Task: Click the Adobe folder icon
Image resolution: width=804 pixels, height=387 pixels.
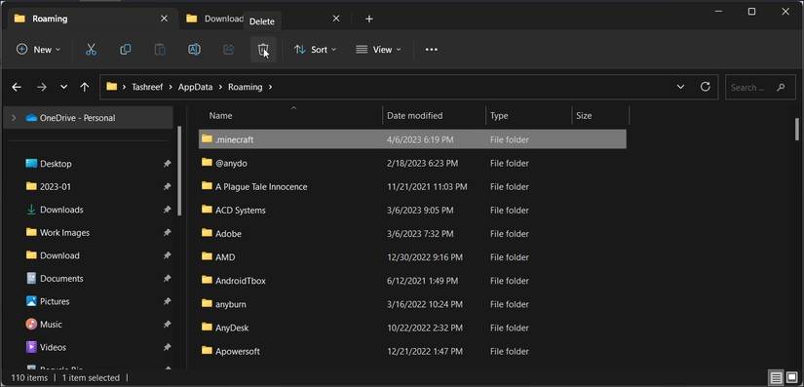Action: coord(207,233)
